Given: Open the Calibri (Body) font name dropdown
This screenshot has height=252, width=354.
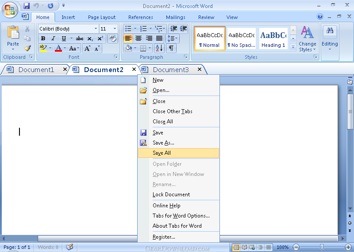Looking at the screenshot, I should coord(96,29).
